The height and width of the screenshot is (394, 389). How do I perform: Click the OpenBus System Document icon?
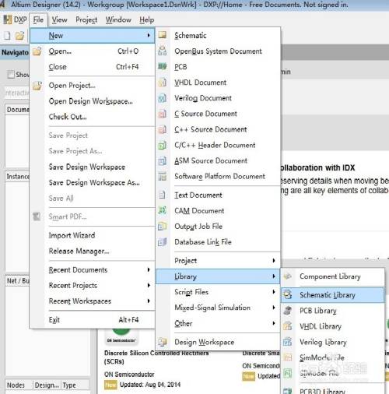(163, 51)
